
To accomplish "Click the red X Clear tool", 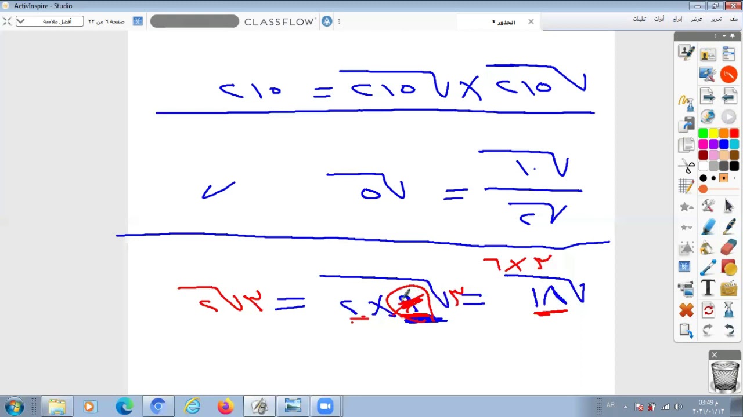I will 687,311.
